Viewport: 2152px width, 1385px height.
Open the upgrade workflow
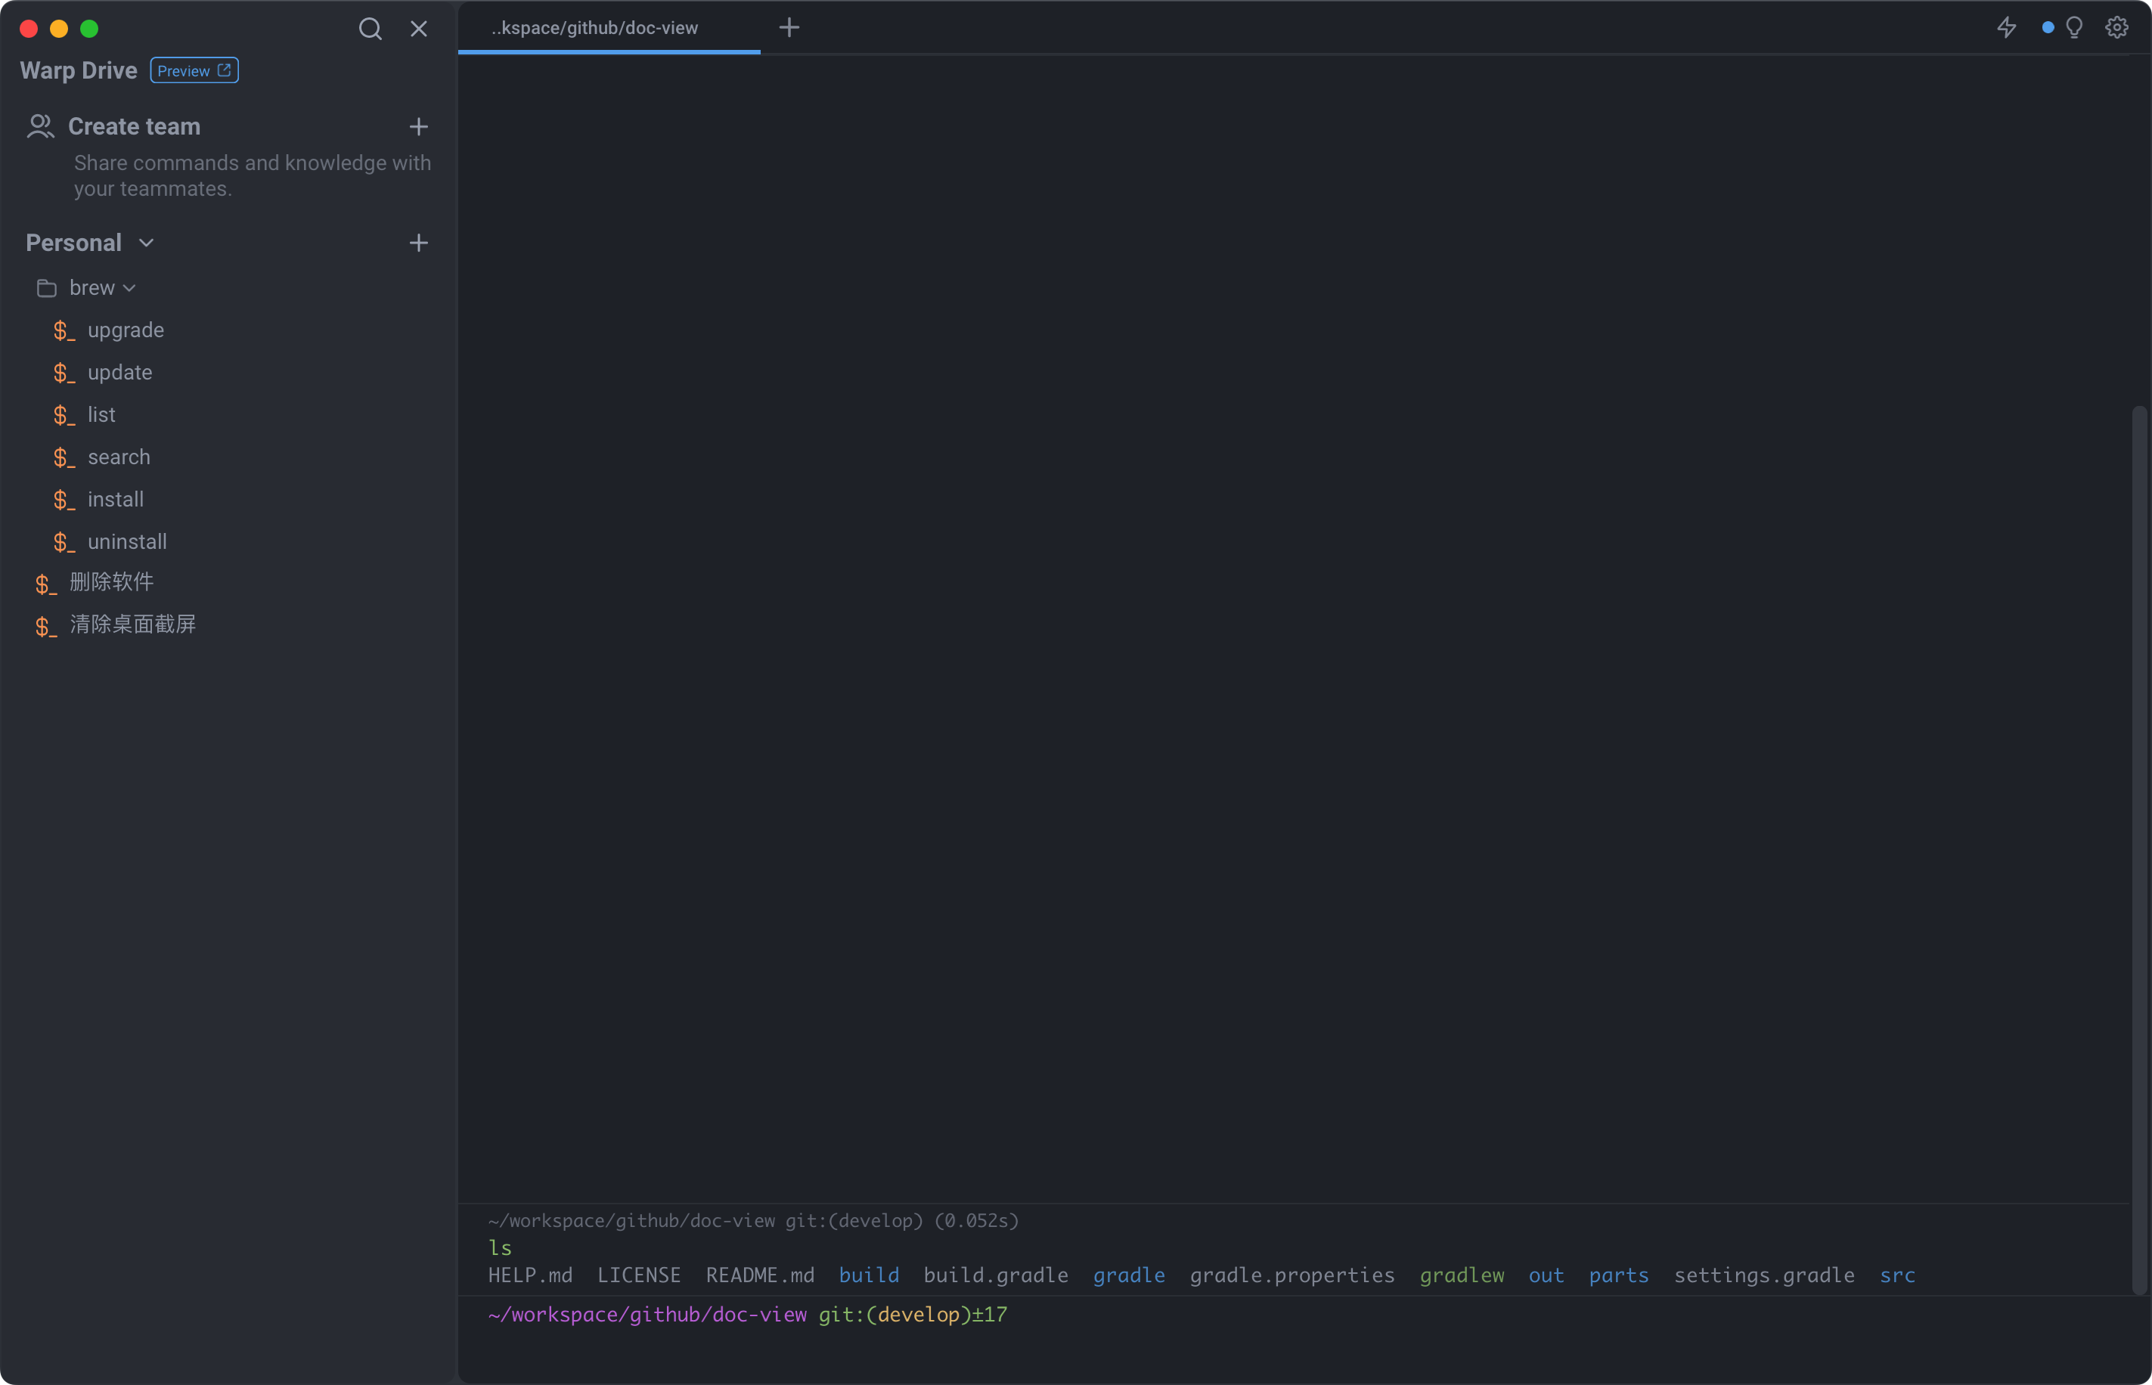click(126, 330)
